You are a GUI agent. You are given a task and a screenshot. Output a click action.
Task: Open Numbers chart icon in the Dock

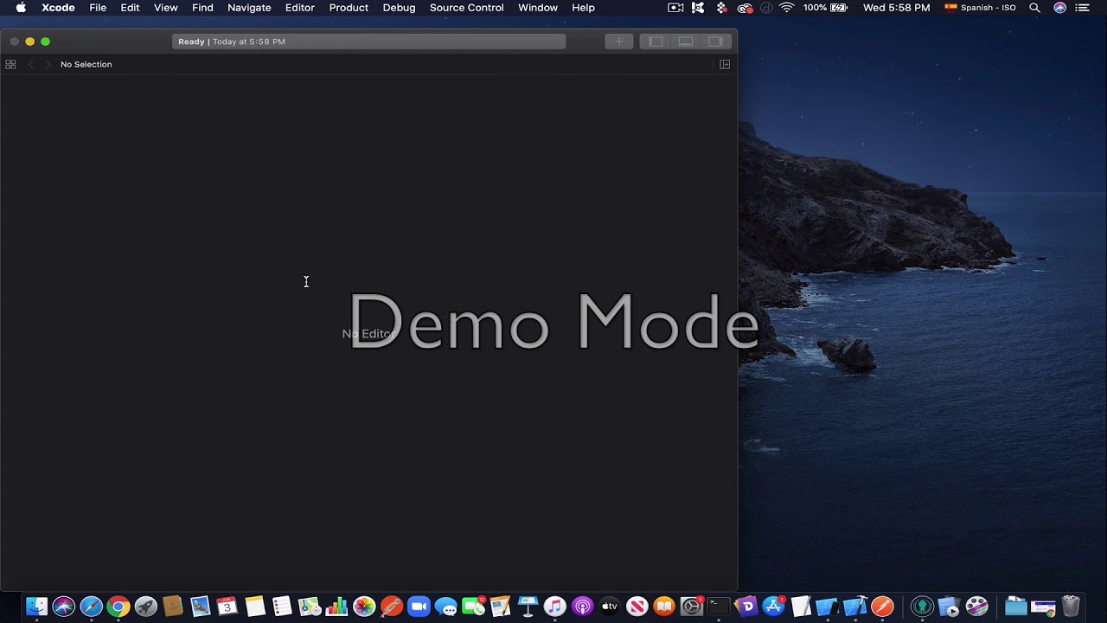pyautogui.click(x=336, y=607)
